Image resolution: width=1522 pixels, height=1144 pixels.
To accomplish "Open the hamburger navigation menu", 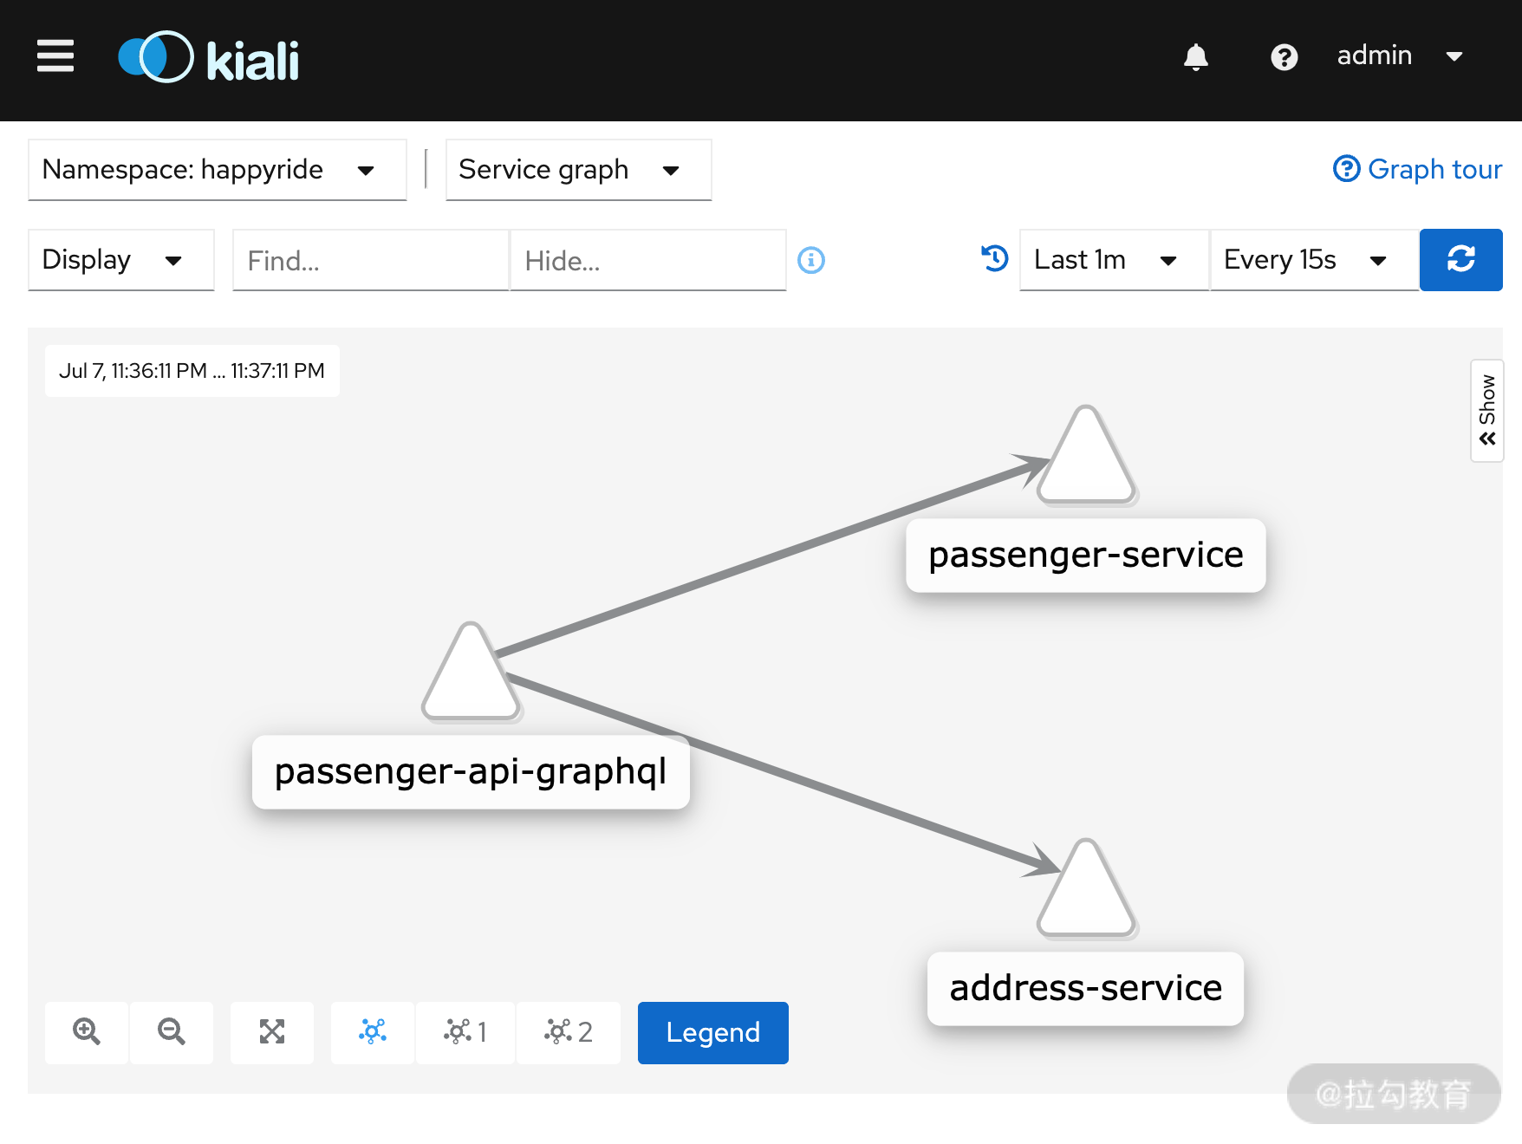I will coord(55,56).
